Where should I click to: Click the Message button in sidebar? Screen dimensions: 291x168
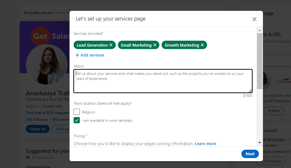click(270, 161)
